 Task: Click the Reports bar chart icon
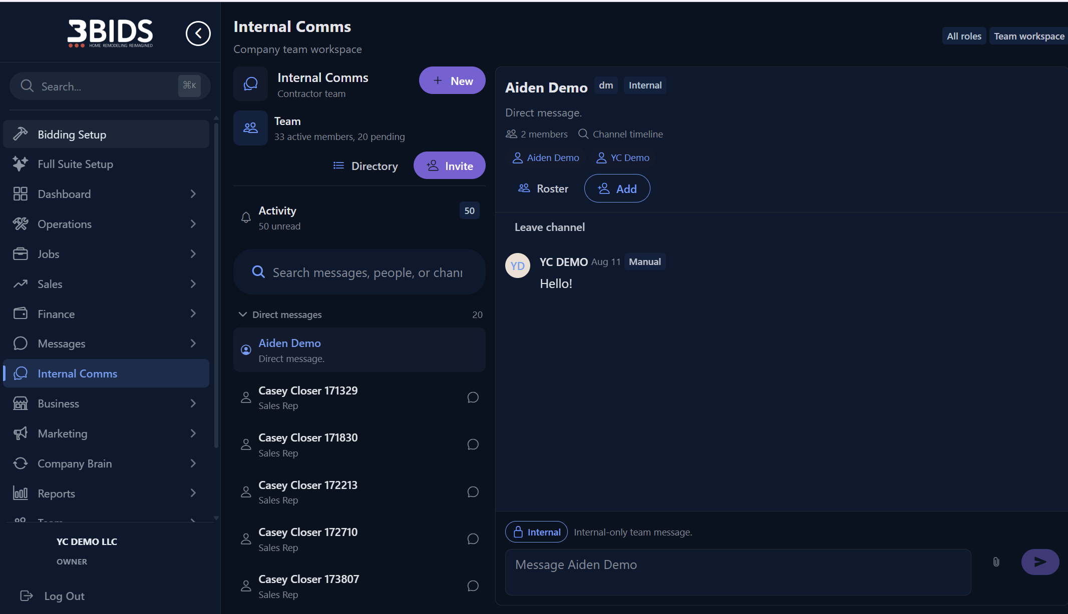[x=21, y=493]
